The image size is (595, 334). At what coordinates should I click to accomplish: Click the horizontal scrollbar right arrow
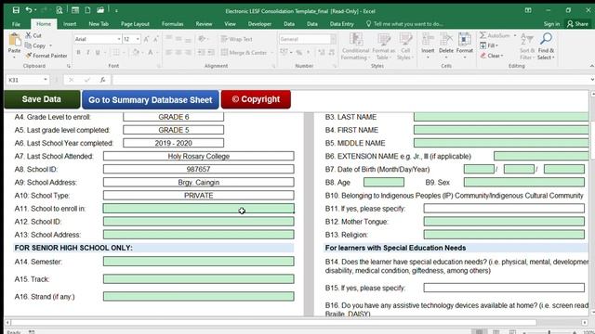[x=585, y=322]
